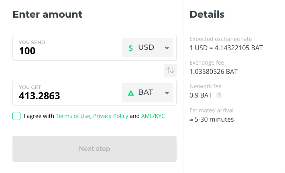Image resolution: width=285 pixels, height=173 pixels.
Task: Click the expected exchange rate value
Action: [226, 48]
